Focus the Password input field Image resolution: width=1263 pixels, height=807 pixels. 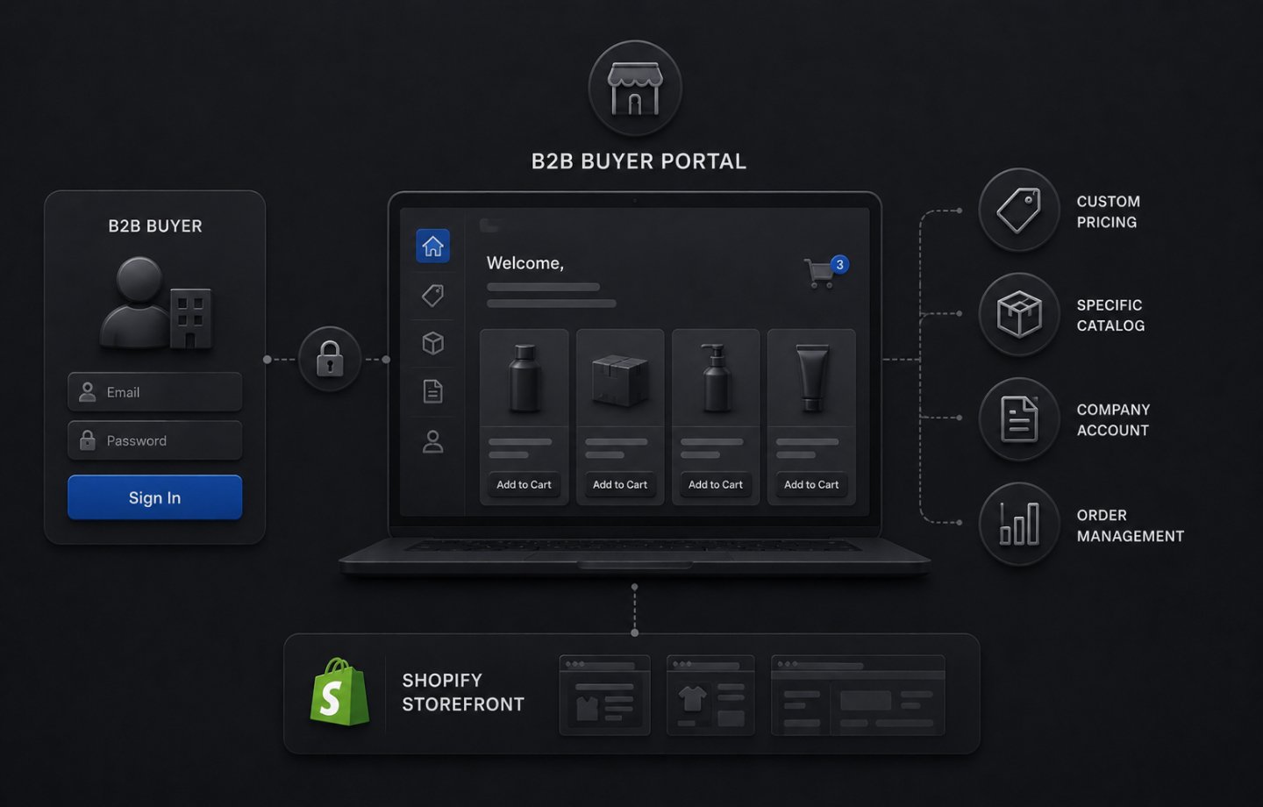point(154,440)
